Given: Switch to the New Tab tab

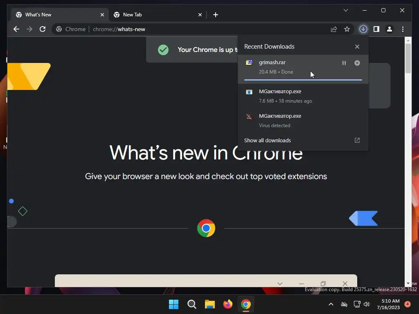Looking at the screenshot, I should 158,15.
